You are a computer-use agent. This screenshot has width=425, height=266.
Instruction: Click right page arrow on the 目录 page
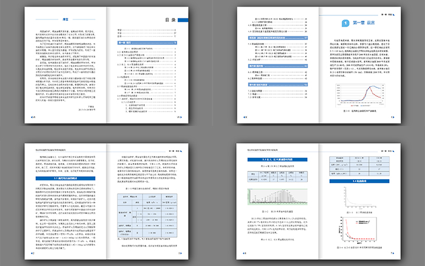point(181,116)
